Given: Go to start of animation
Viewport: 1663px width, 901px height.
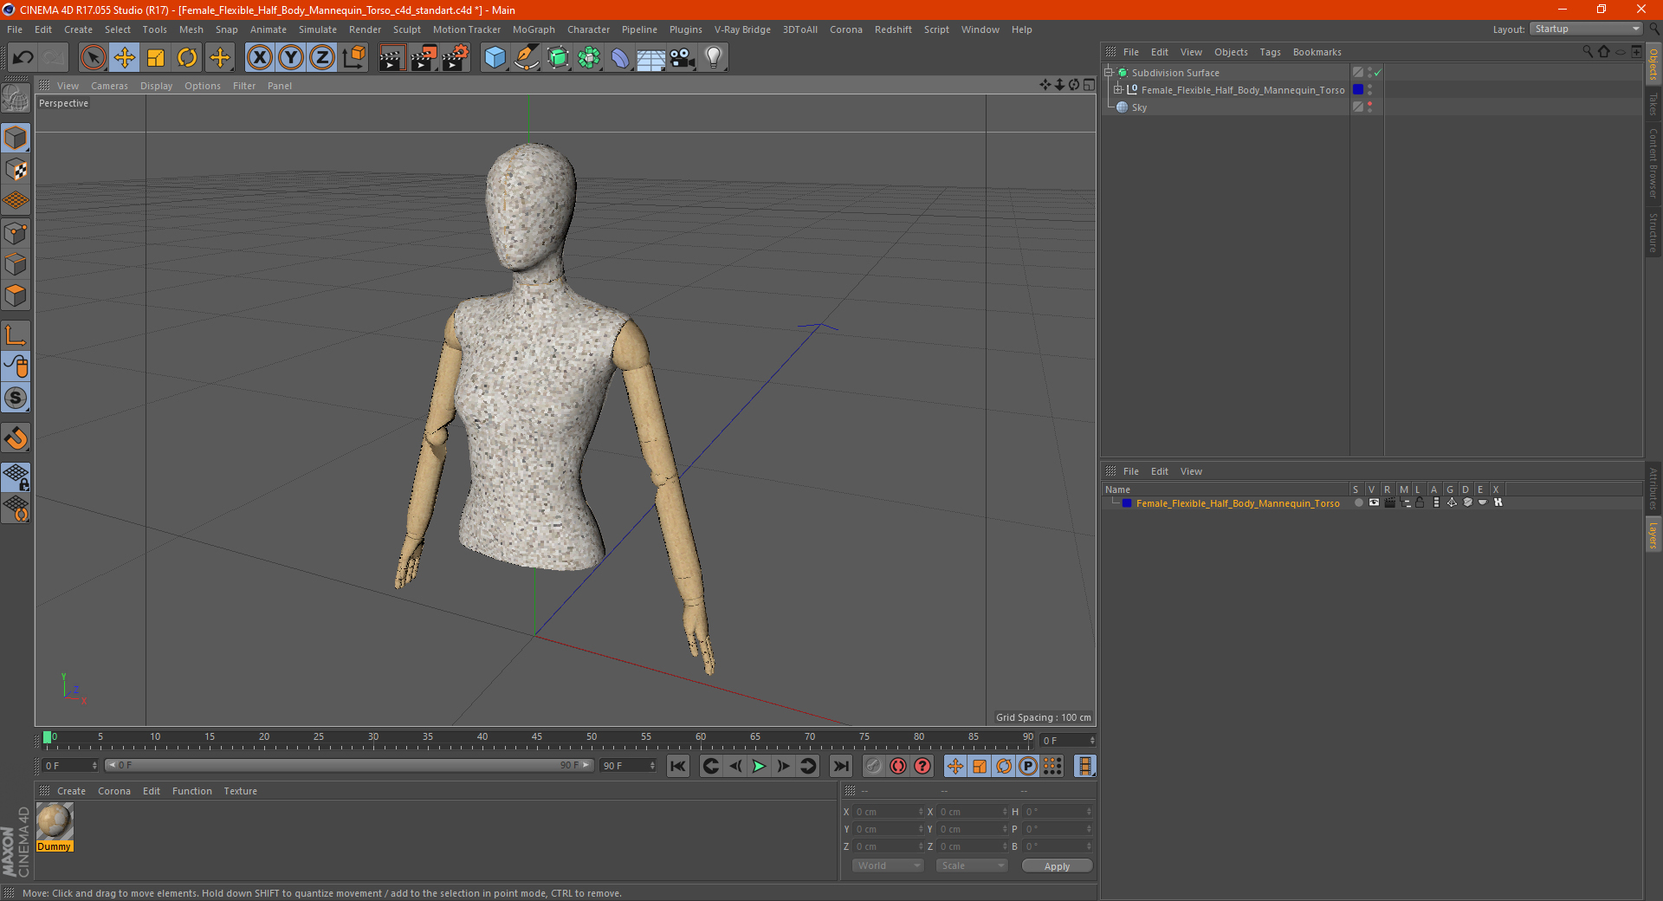Looking at the screenshot, I should tap(678, 766).
